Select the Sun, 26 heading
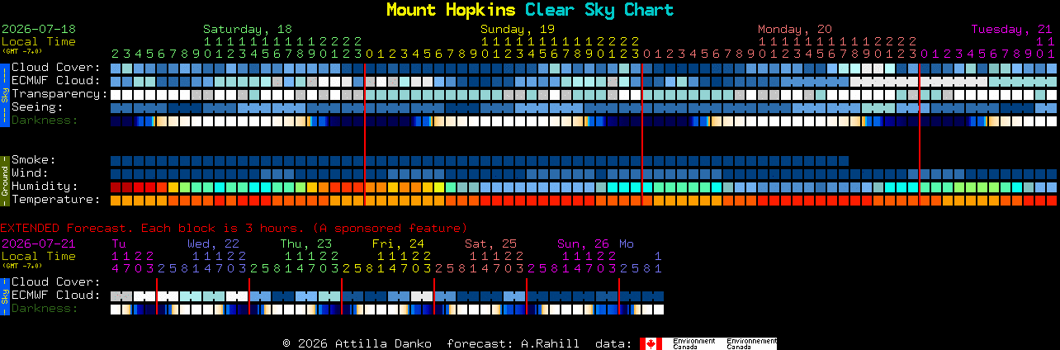 pyautogui.click(x=583, y=244)
